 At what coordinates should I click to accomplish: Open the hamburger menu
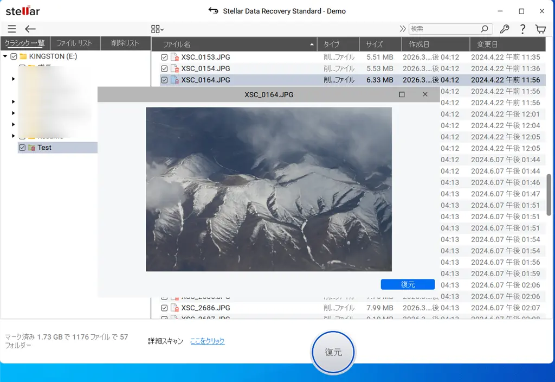11,29
